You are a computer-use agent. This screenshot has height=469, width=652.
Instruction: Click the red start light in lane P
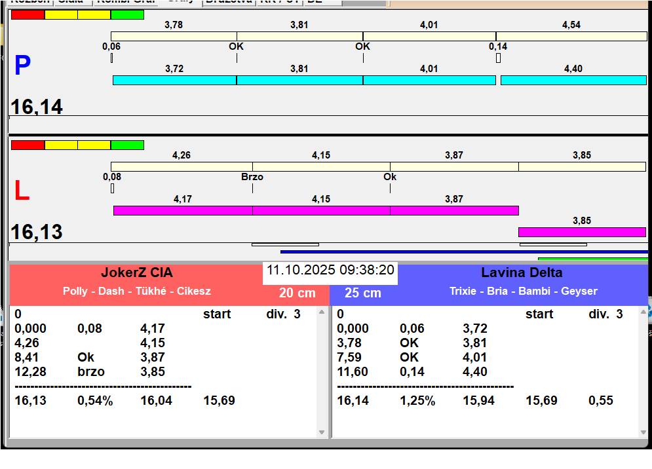tap(28, 14)
